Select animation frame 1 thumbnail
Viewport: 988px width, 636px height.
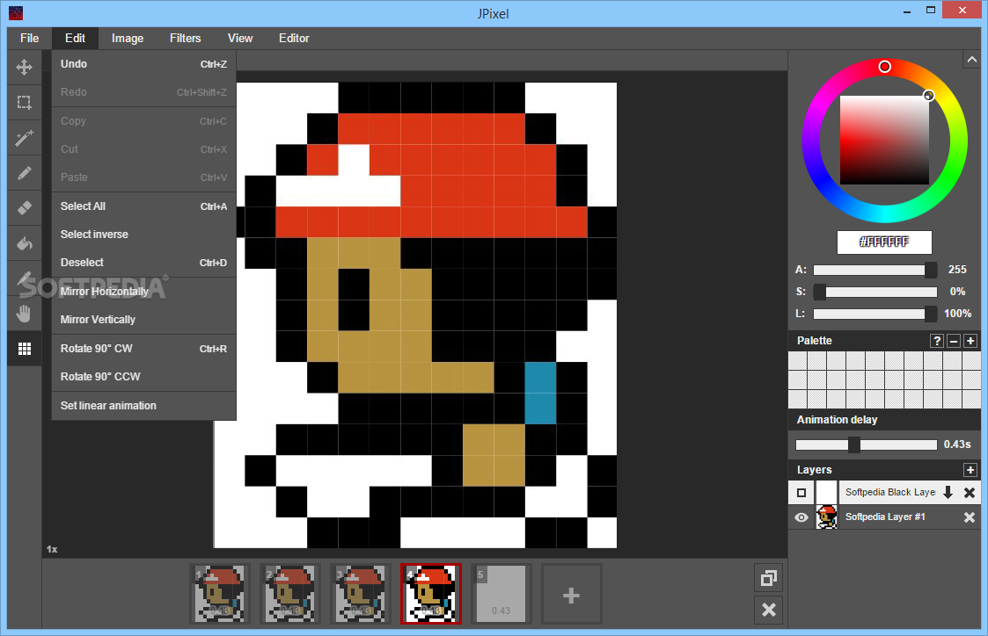(x=220, y=595)
